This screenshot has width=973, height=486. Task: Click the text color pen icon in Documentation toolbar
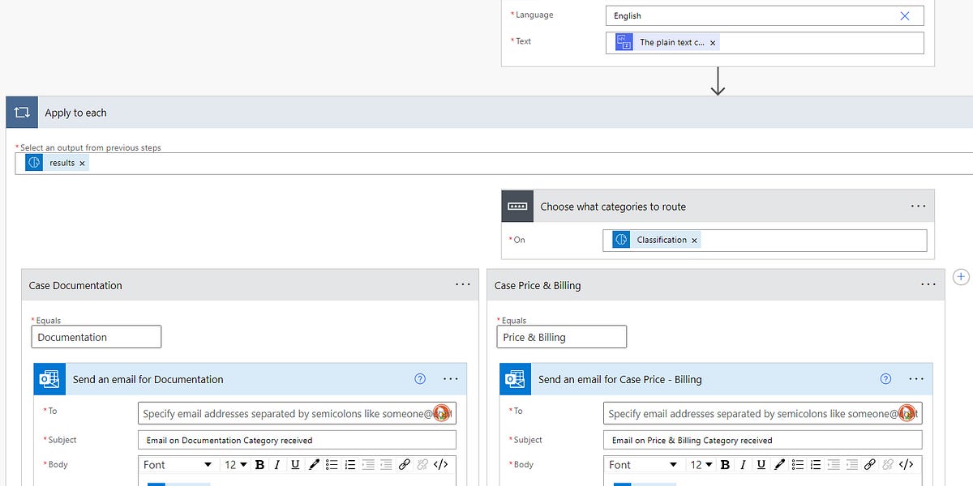coord(314,464)
